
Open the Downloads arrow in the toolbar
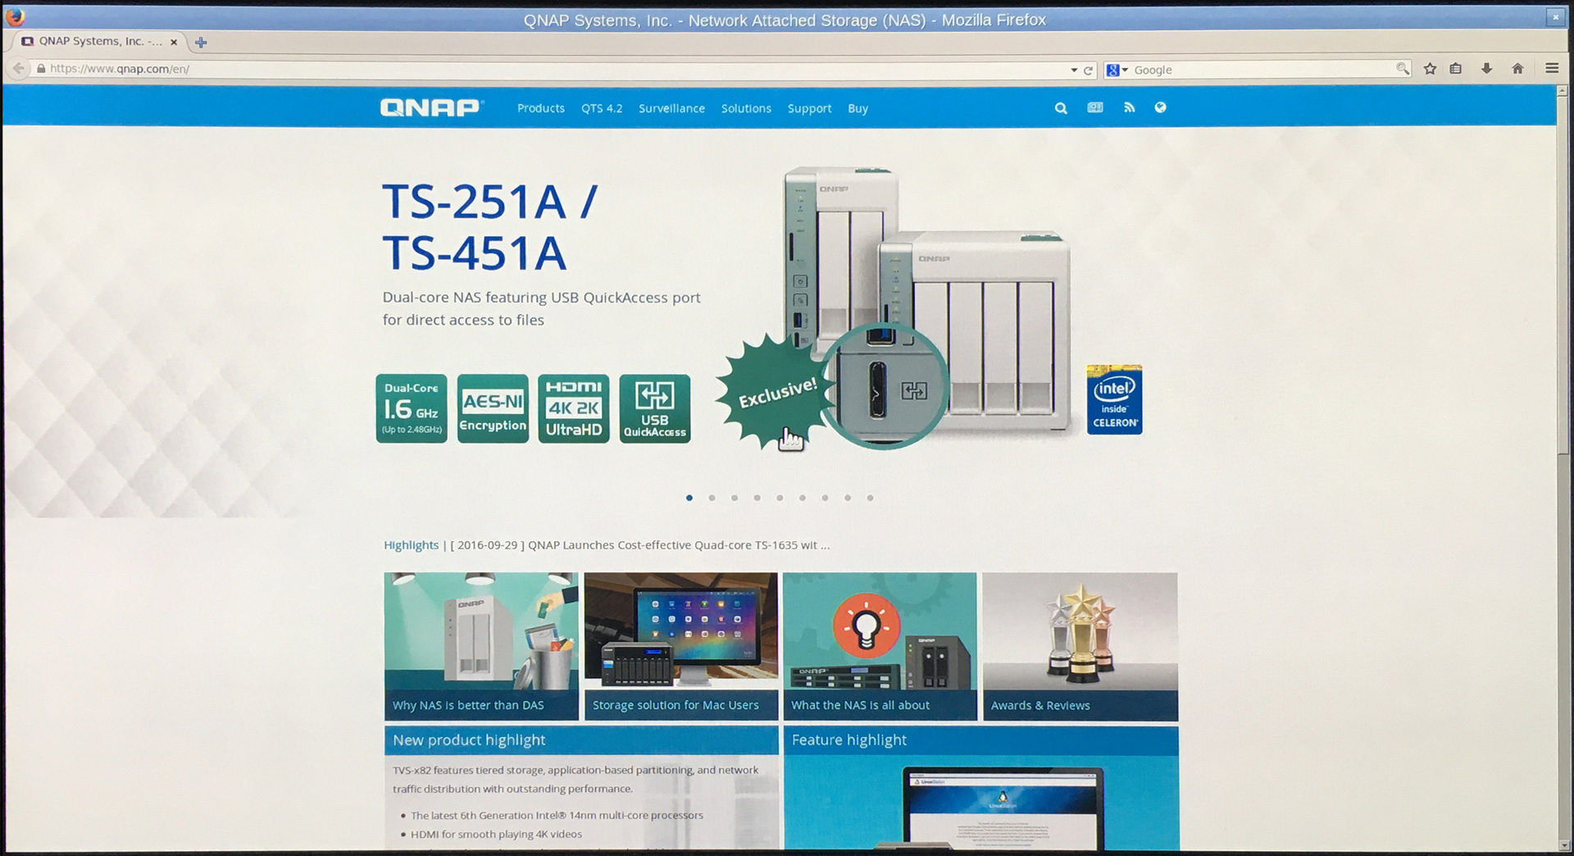1486,69
